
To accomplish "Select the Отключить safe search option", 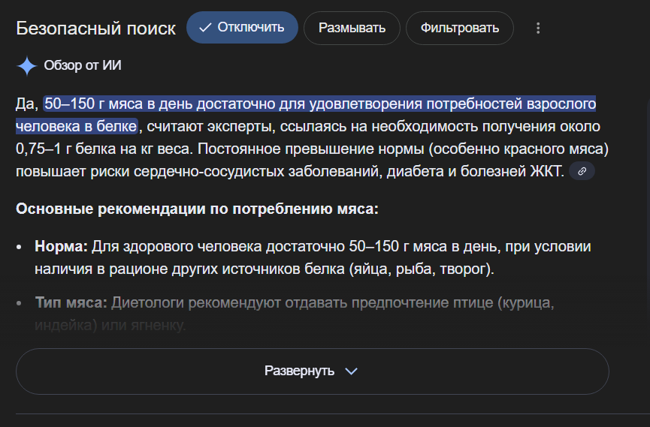I will tap(242, 28).
